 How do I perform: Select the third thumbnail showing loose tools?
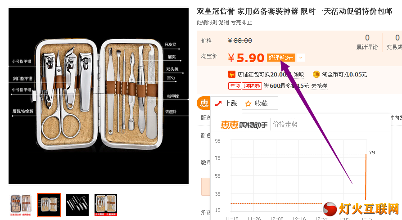click(x=77, y=205)
